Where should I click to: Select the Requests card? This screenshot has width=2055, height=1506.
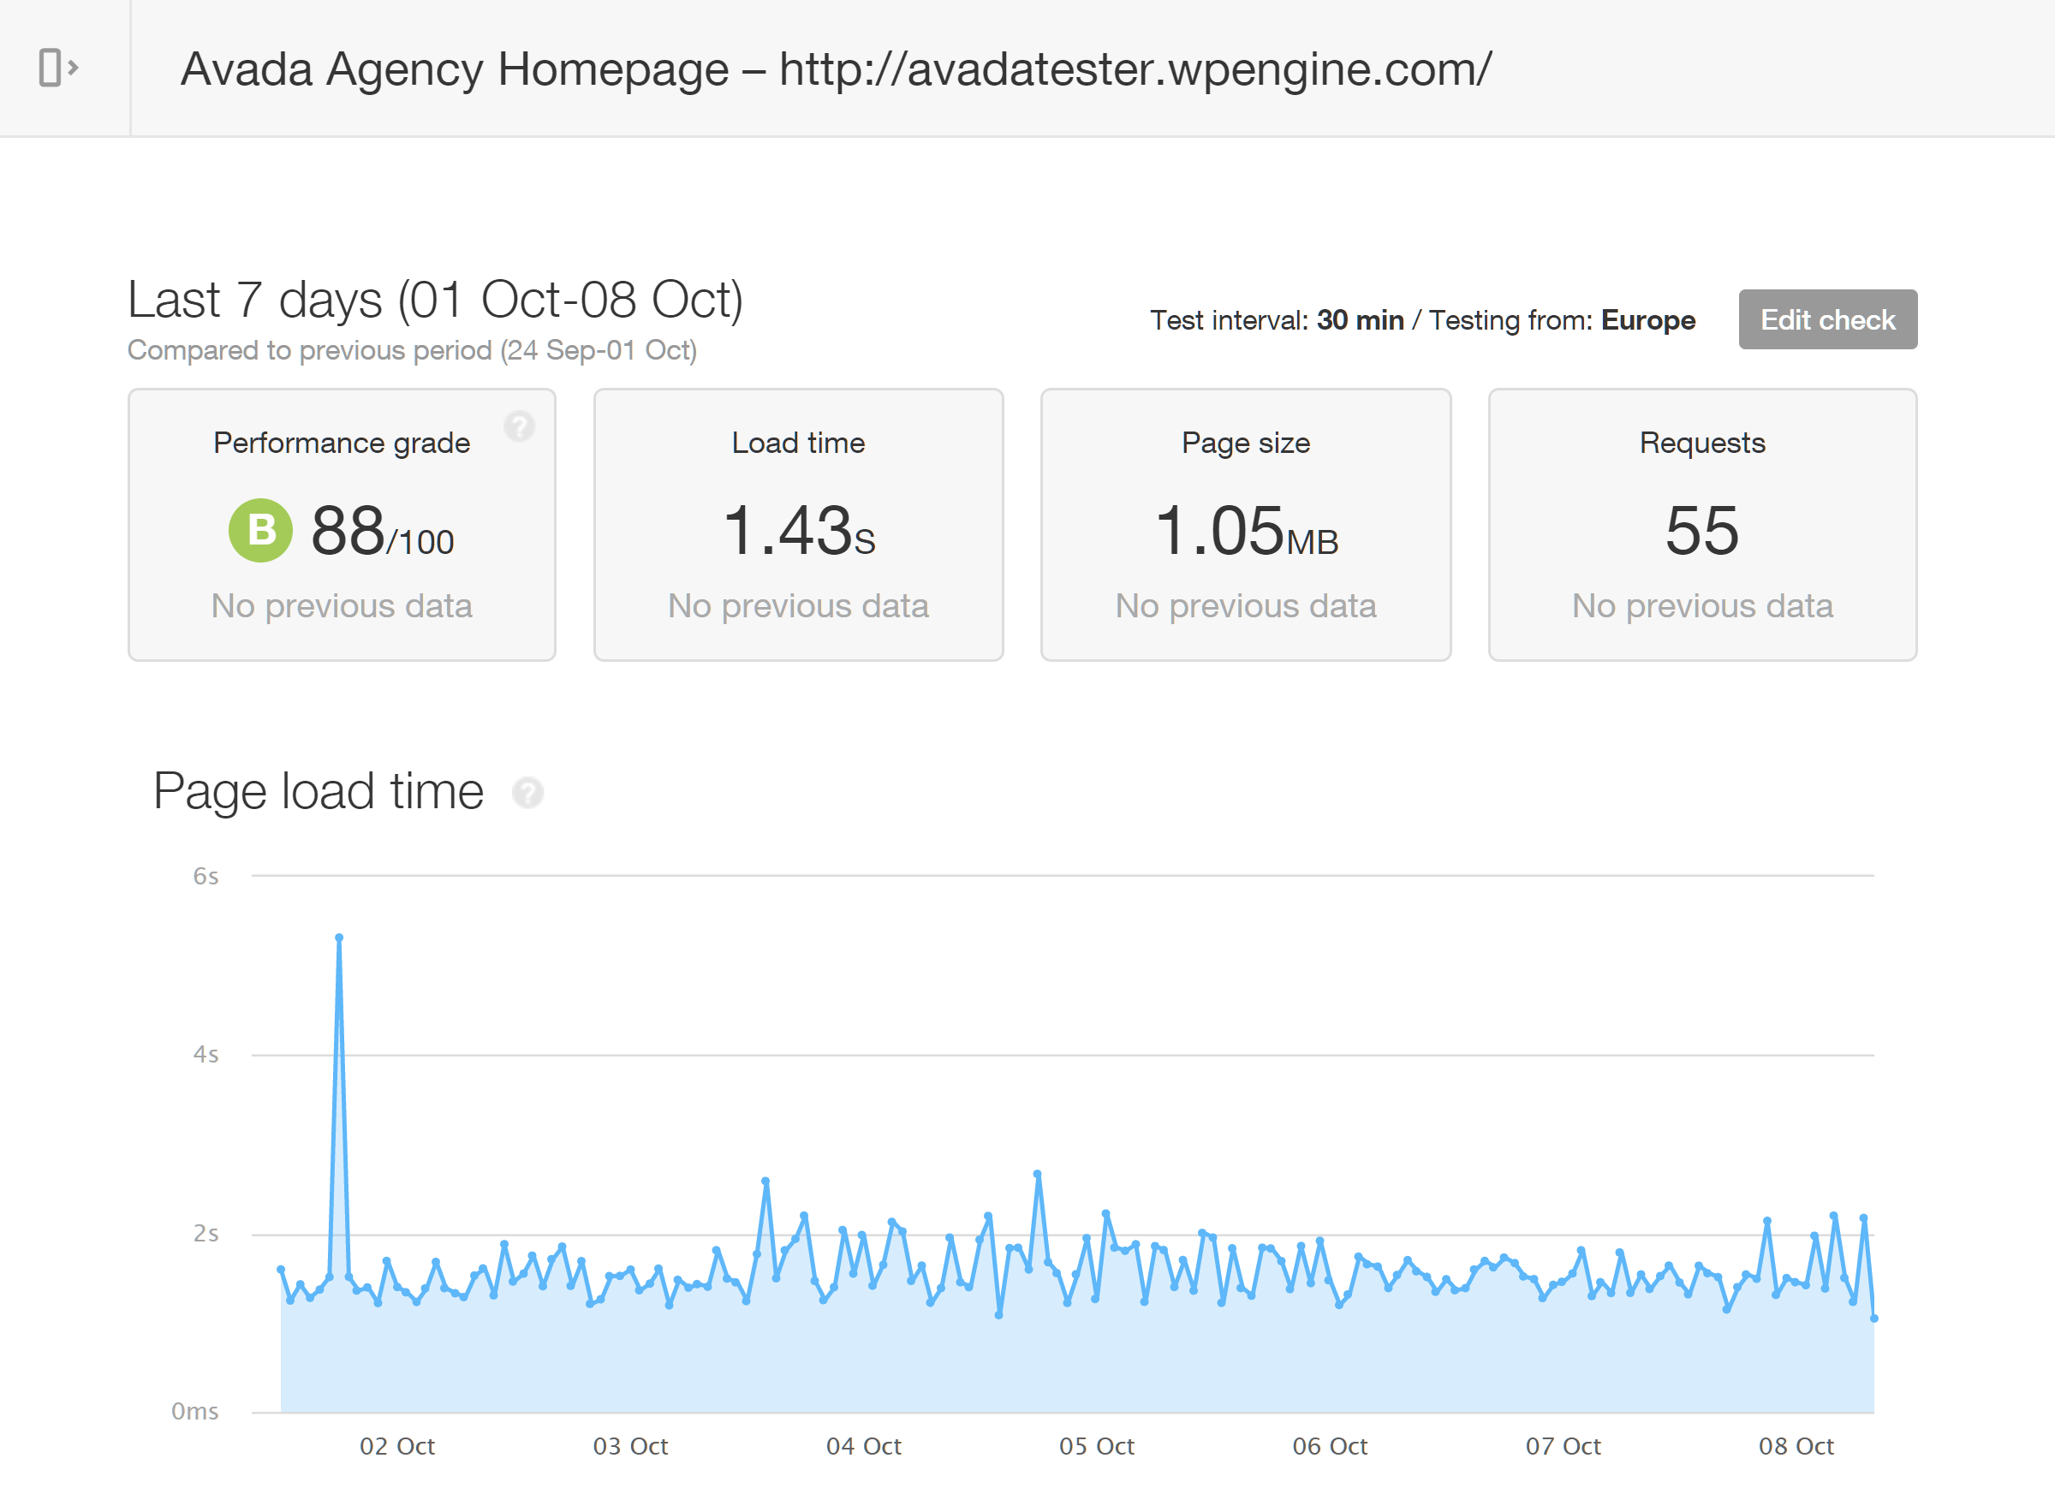pyautogui.click(x=1702, y=525)
